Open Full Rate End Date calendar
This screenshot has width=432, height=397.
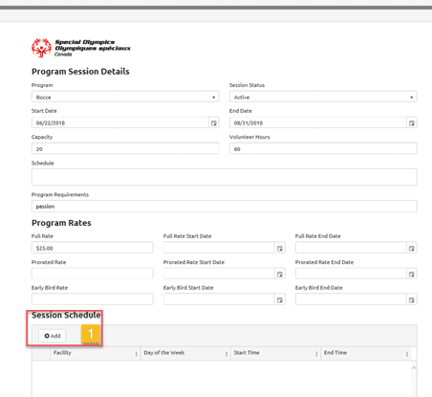pos(412,248)
